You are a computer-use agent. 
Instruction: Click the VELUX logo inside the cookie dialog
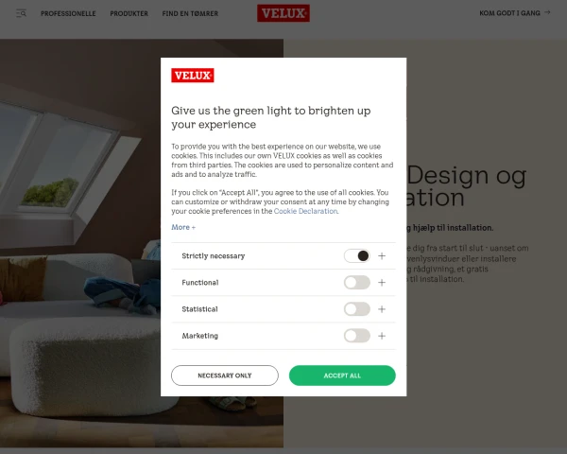[193, 76]
